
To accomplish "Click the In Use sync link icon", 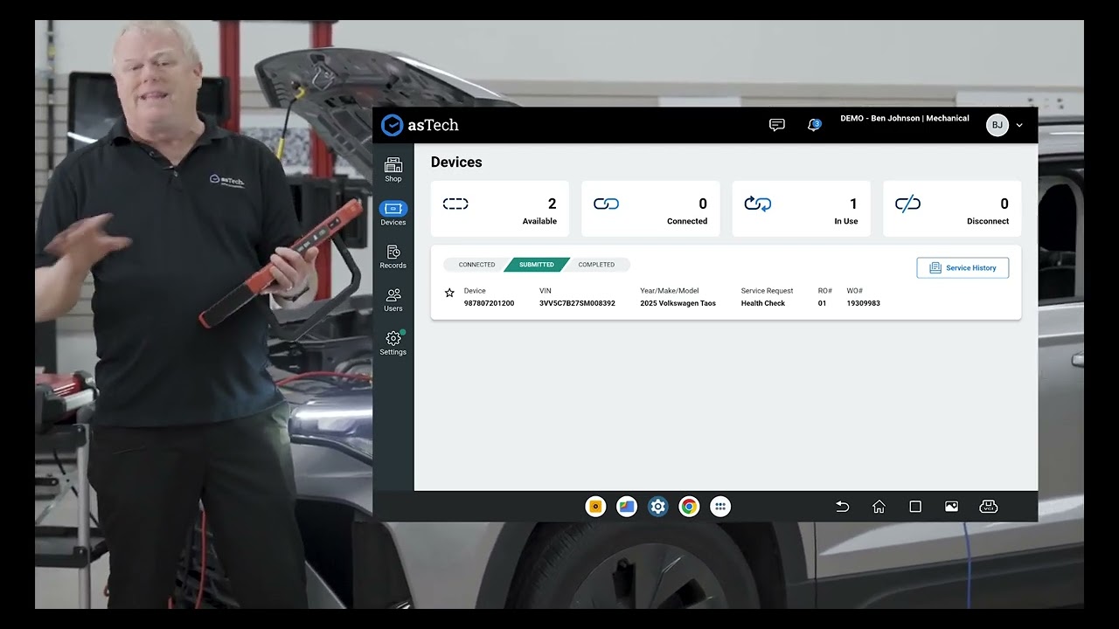I will pyautogui.click(x=757, y=204).
